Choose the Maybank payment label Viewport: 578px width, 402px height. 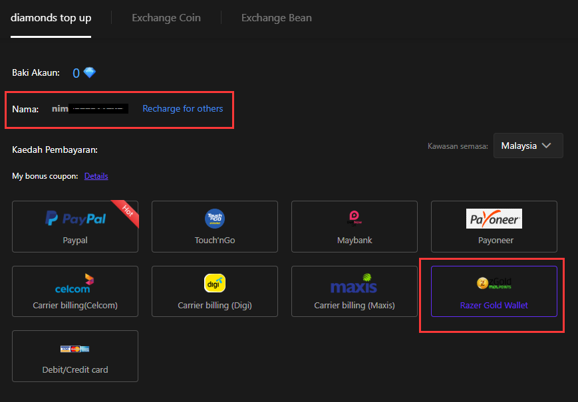355,241
